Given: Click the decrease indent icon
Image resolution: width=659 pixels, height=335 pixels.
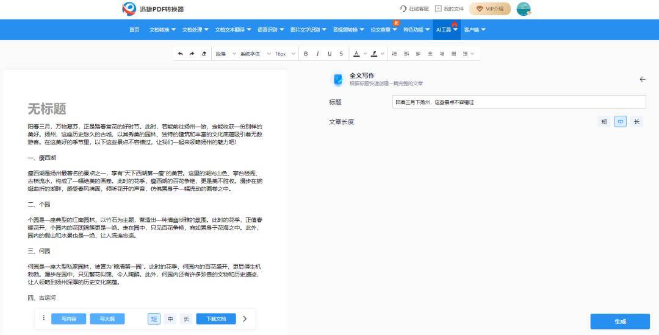Looking at the screenshot, I should click(x=406, y=54).
